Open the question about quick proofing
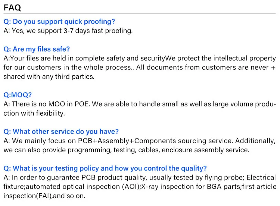 click(59, 22)
